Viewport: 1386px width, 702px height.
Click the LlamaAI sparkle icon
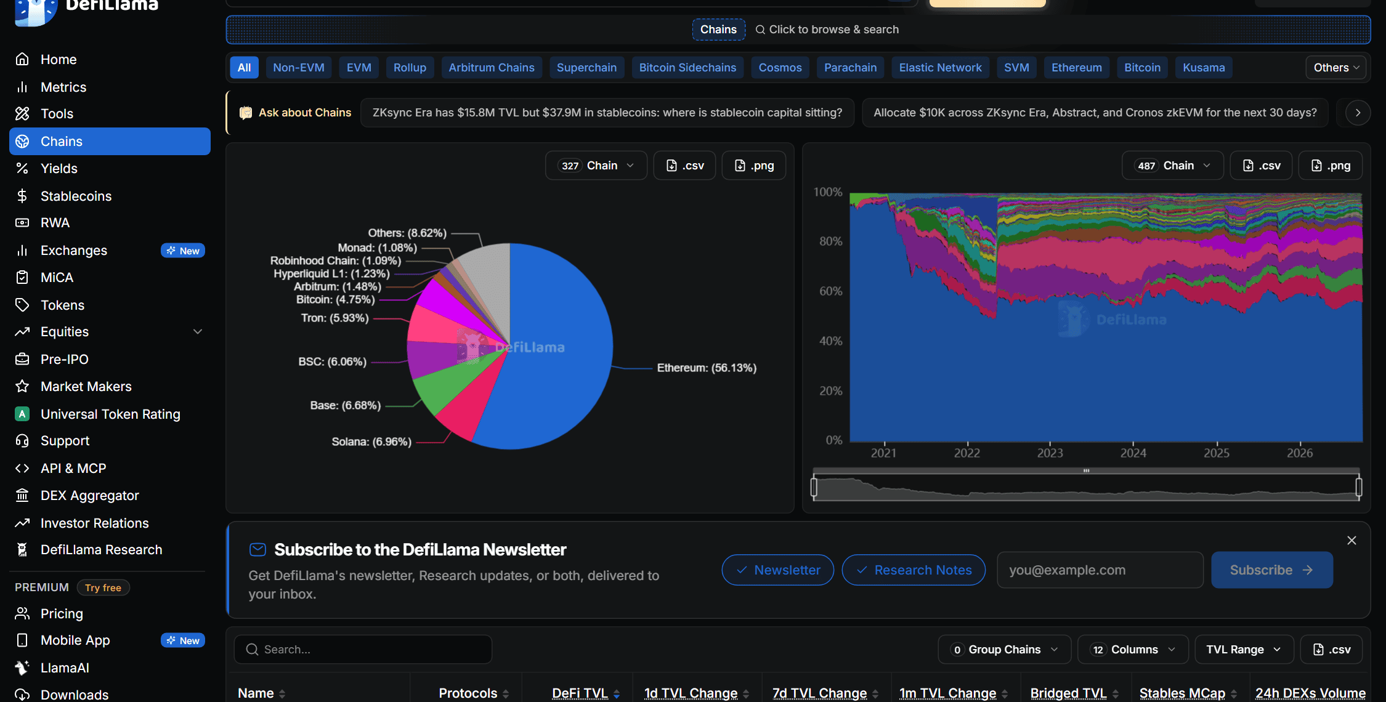[x=22, y=668]
